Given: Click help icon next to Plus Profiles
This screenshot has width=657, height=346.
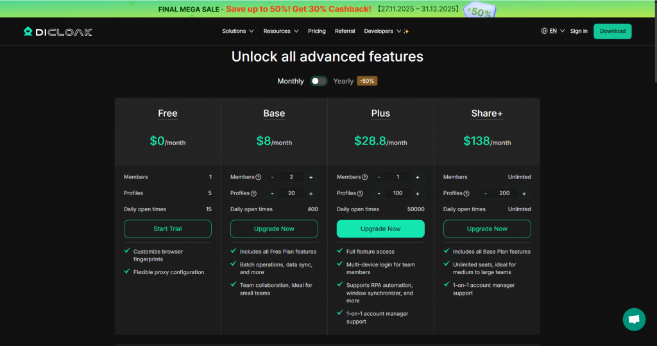Looking at the screenshot, I should 360,193.
